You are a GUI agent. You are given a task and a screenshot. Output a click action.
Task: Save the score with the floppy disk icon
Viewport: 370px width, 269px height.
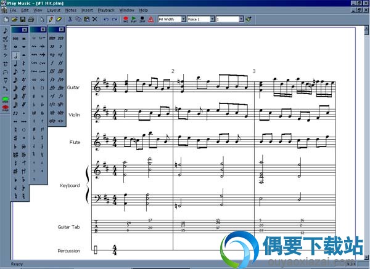coord(23,19)
